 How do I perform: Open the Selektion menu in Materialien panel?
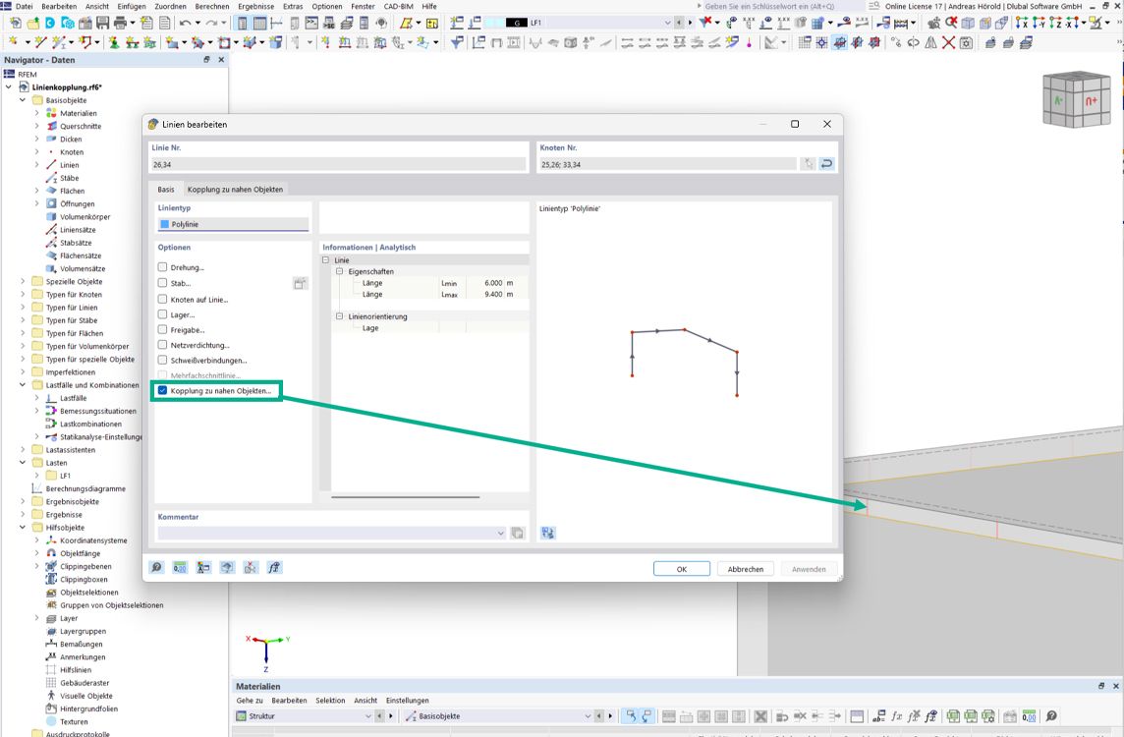pos(330,701)
